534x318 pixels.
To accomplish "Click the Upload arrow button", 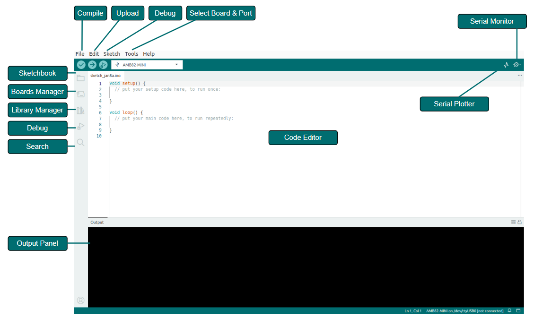I will 92,65.
